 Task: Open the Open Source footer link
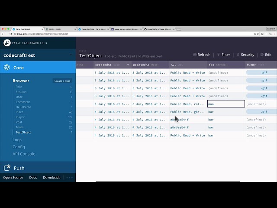point(13,178)
